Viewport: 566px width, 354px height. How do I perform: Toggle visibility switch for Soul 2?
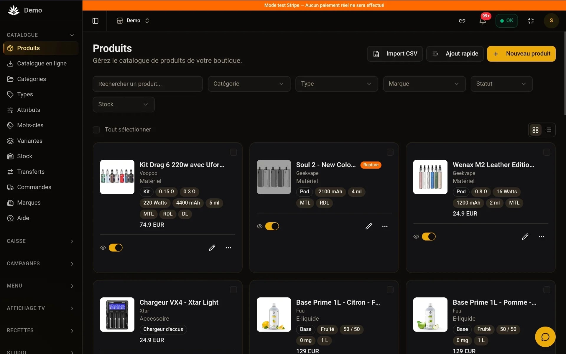click(x=272, y=226)
